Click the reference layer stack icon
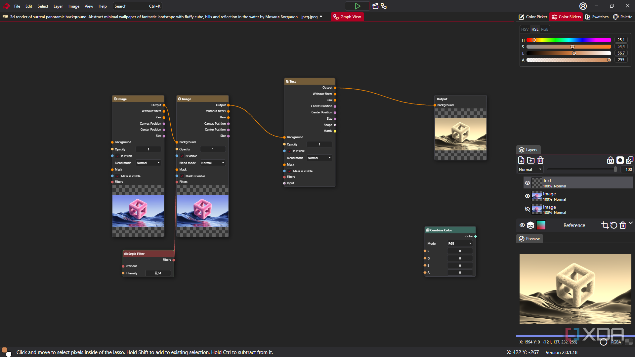The image size is (635, 357). tap(530, 225)
